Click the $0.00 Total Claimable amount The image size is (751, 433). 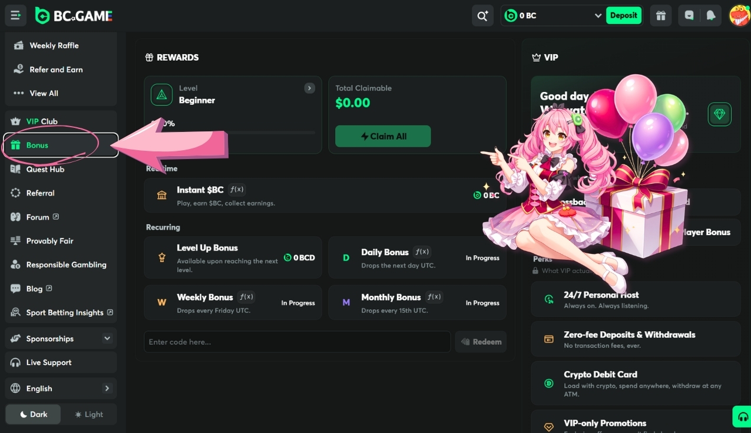(x=353, y=103)
